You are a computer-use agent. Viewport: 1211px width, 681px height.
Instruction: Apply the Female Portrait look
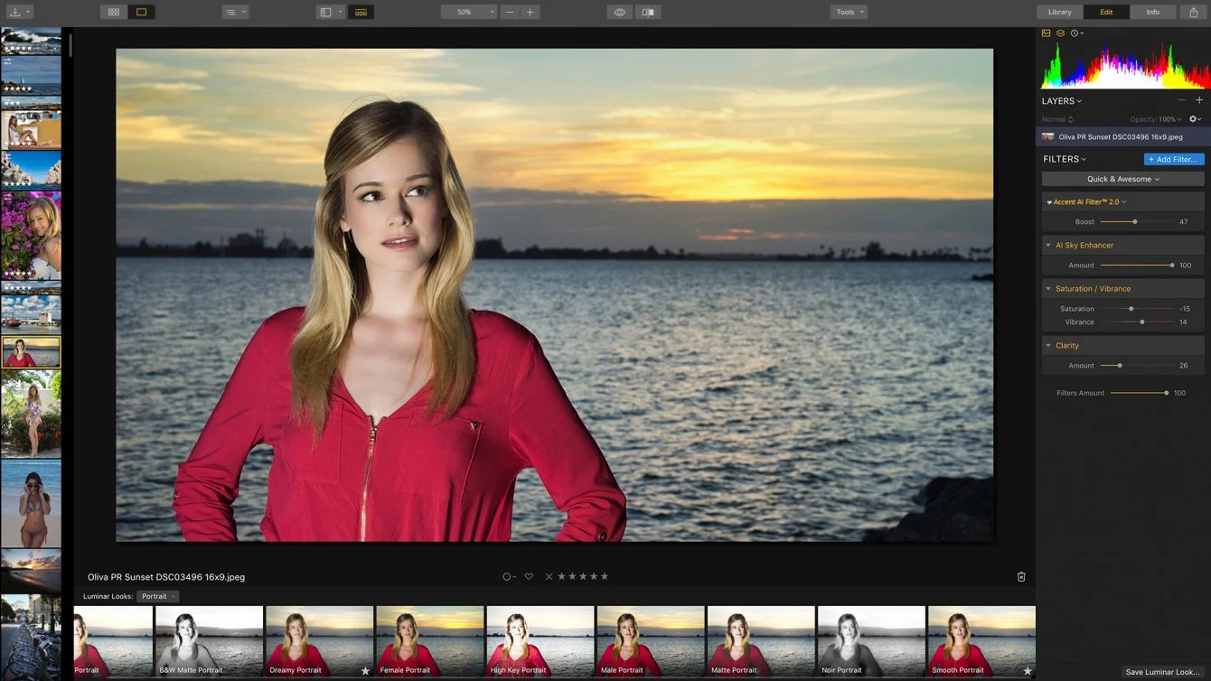coord(429,642)
